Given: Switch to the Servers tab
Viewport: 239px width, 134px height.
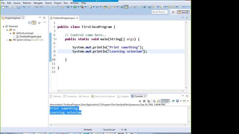Looking at the screenshot, I should click(x=84, y=96).
